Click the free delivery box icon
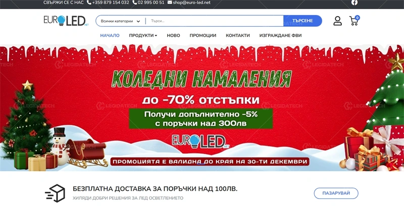 pos(55,193)
